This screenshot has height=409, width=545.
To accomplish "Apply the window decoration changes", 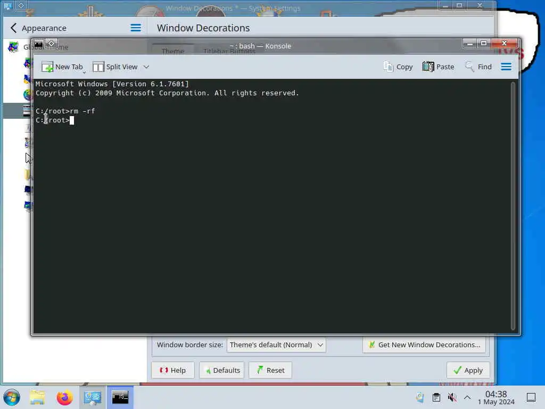I will point(468,371).
